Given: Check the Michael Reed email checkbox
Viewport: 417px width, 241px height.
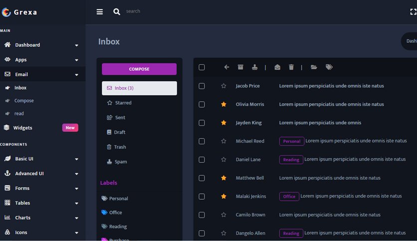Looking at the screenshot, I should click(202, 141).
